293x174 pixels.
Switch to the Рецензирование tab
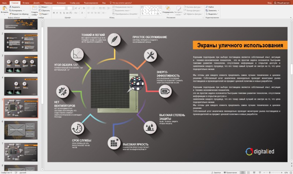point(91,3)
